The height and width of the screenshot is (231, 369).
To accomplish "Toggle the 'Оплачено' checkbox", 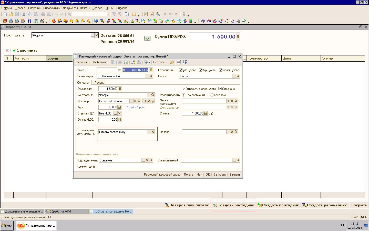I will [x=220, y=89].
